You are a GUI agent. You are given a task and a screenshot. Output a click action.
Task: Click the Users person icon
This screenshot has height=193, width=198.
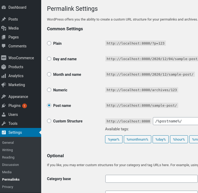point(4,115)
